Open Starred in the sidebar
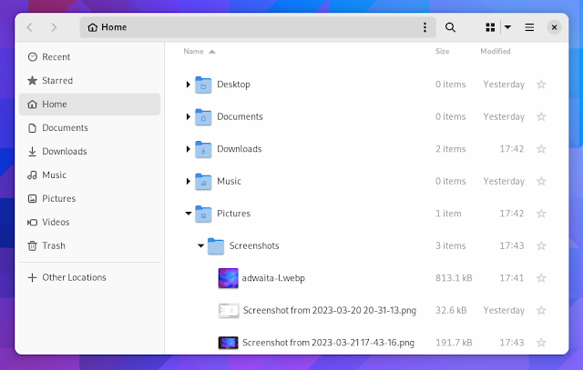This screenshot has height=370, width=583. [89, 81]
